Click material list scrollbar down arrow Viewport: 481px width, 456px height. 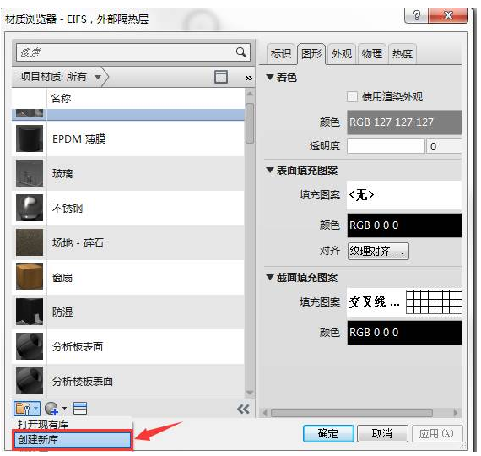click(x=250, y=393)
